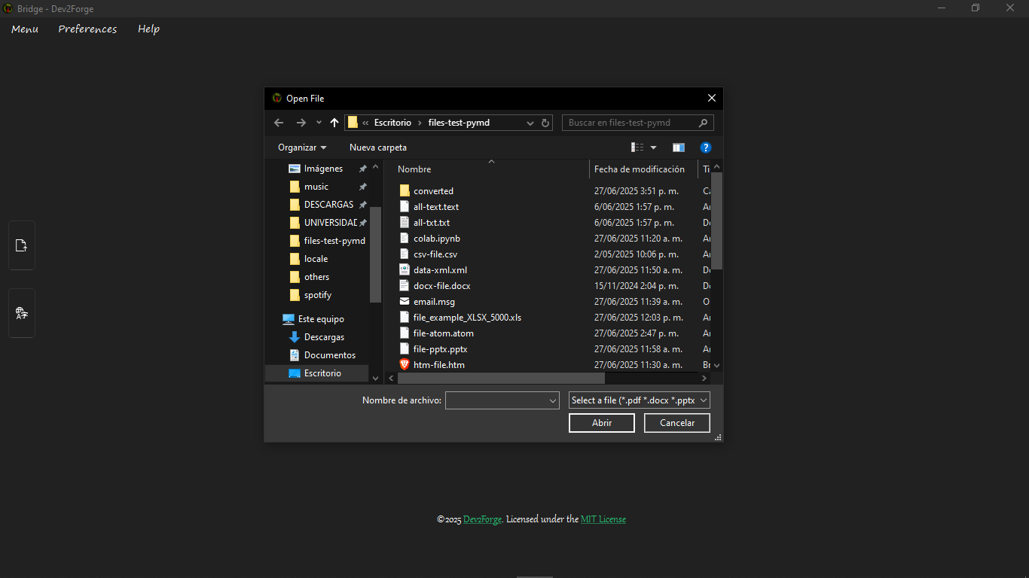The height and width of the screenshot is (578, 1029).
Task: Click the file conversion icon in Bridge sidebar
Action: pyautogui.click(x=21, y=245)
